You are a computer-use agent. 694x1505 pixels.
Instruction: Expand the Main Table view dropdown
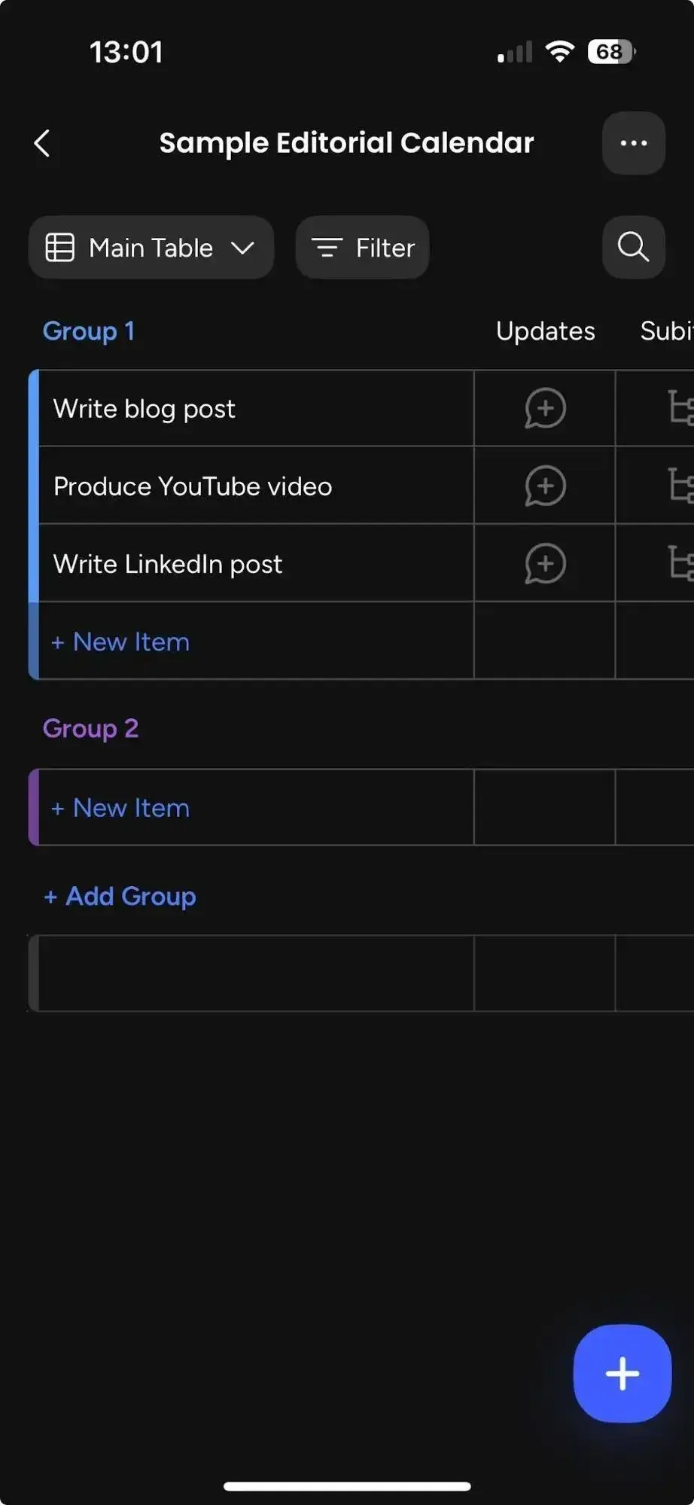pos(151,248)
